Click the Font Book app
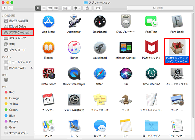The width and height of the screenshot is (195, 140). click(x=177, y=22)
